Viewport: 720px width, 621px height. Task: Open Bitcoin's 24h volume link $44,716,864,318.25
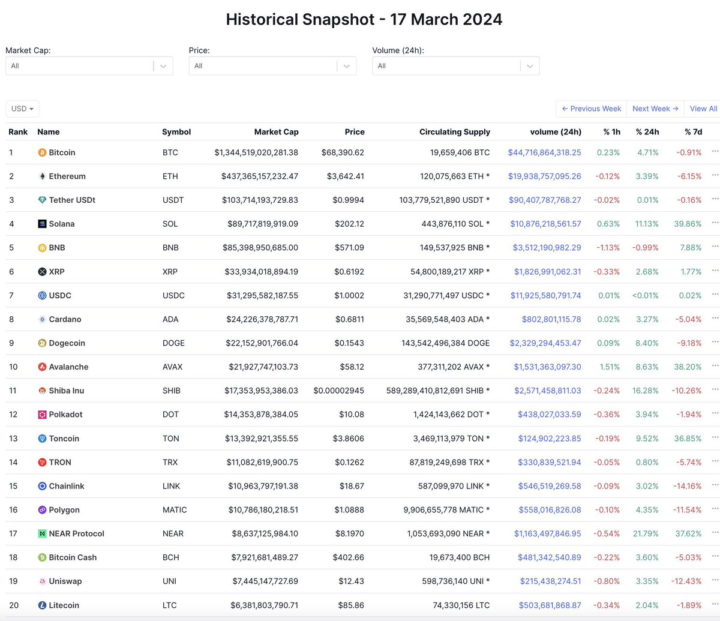pyautogui.click(x=544, y=152)
